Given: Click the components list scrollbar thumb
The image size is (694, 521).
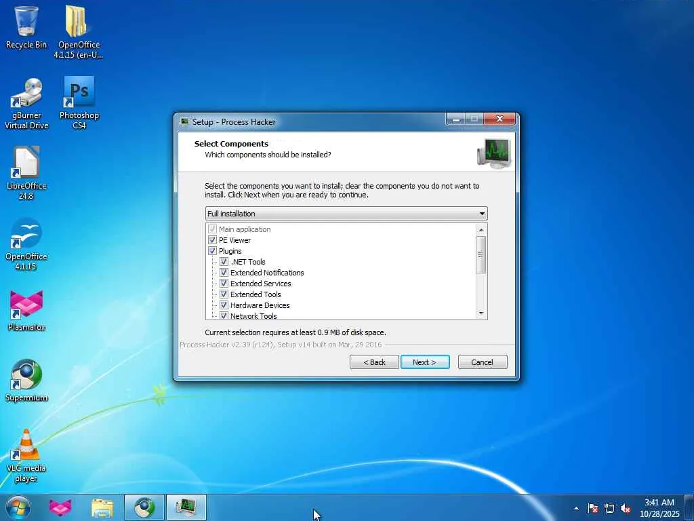Looking at the screenshot, I should pyautogui.click(x=481, y=254).
